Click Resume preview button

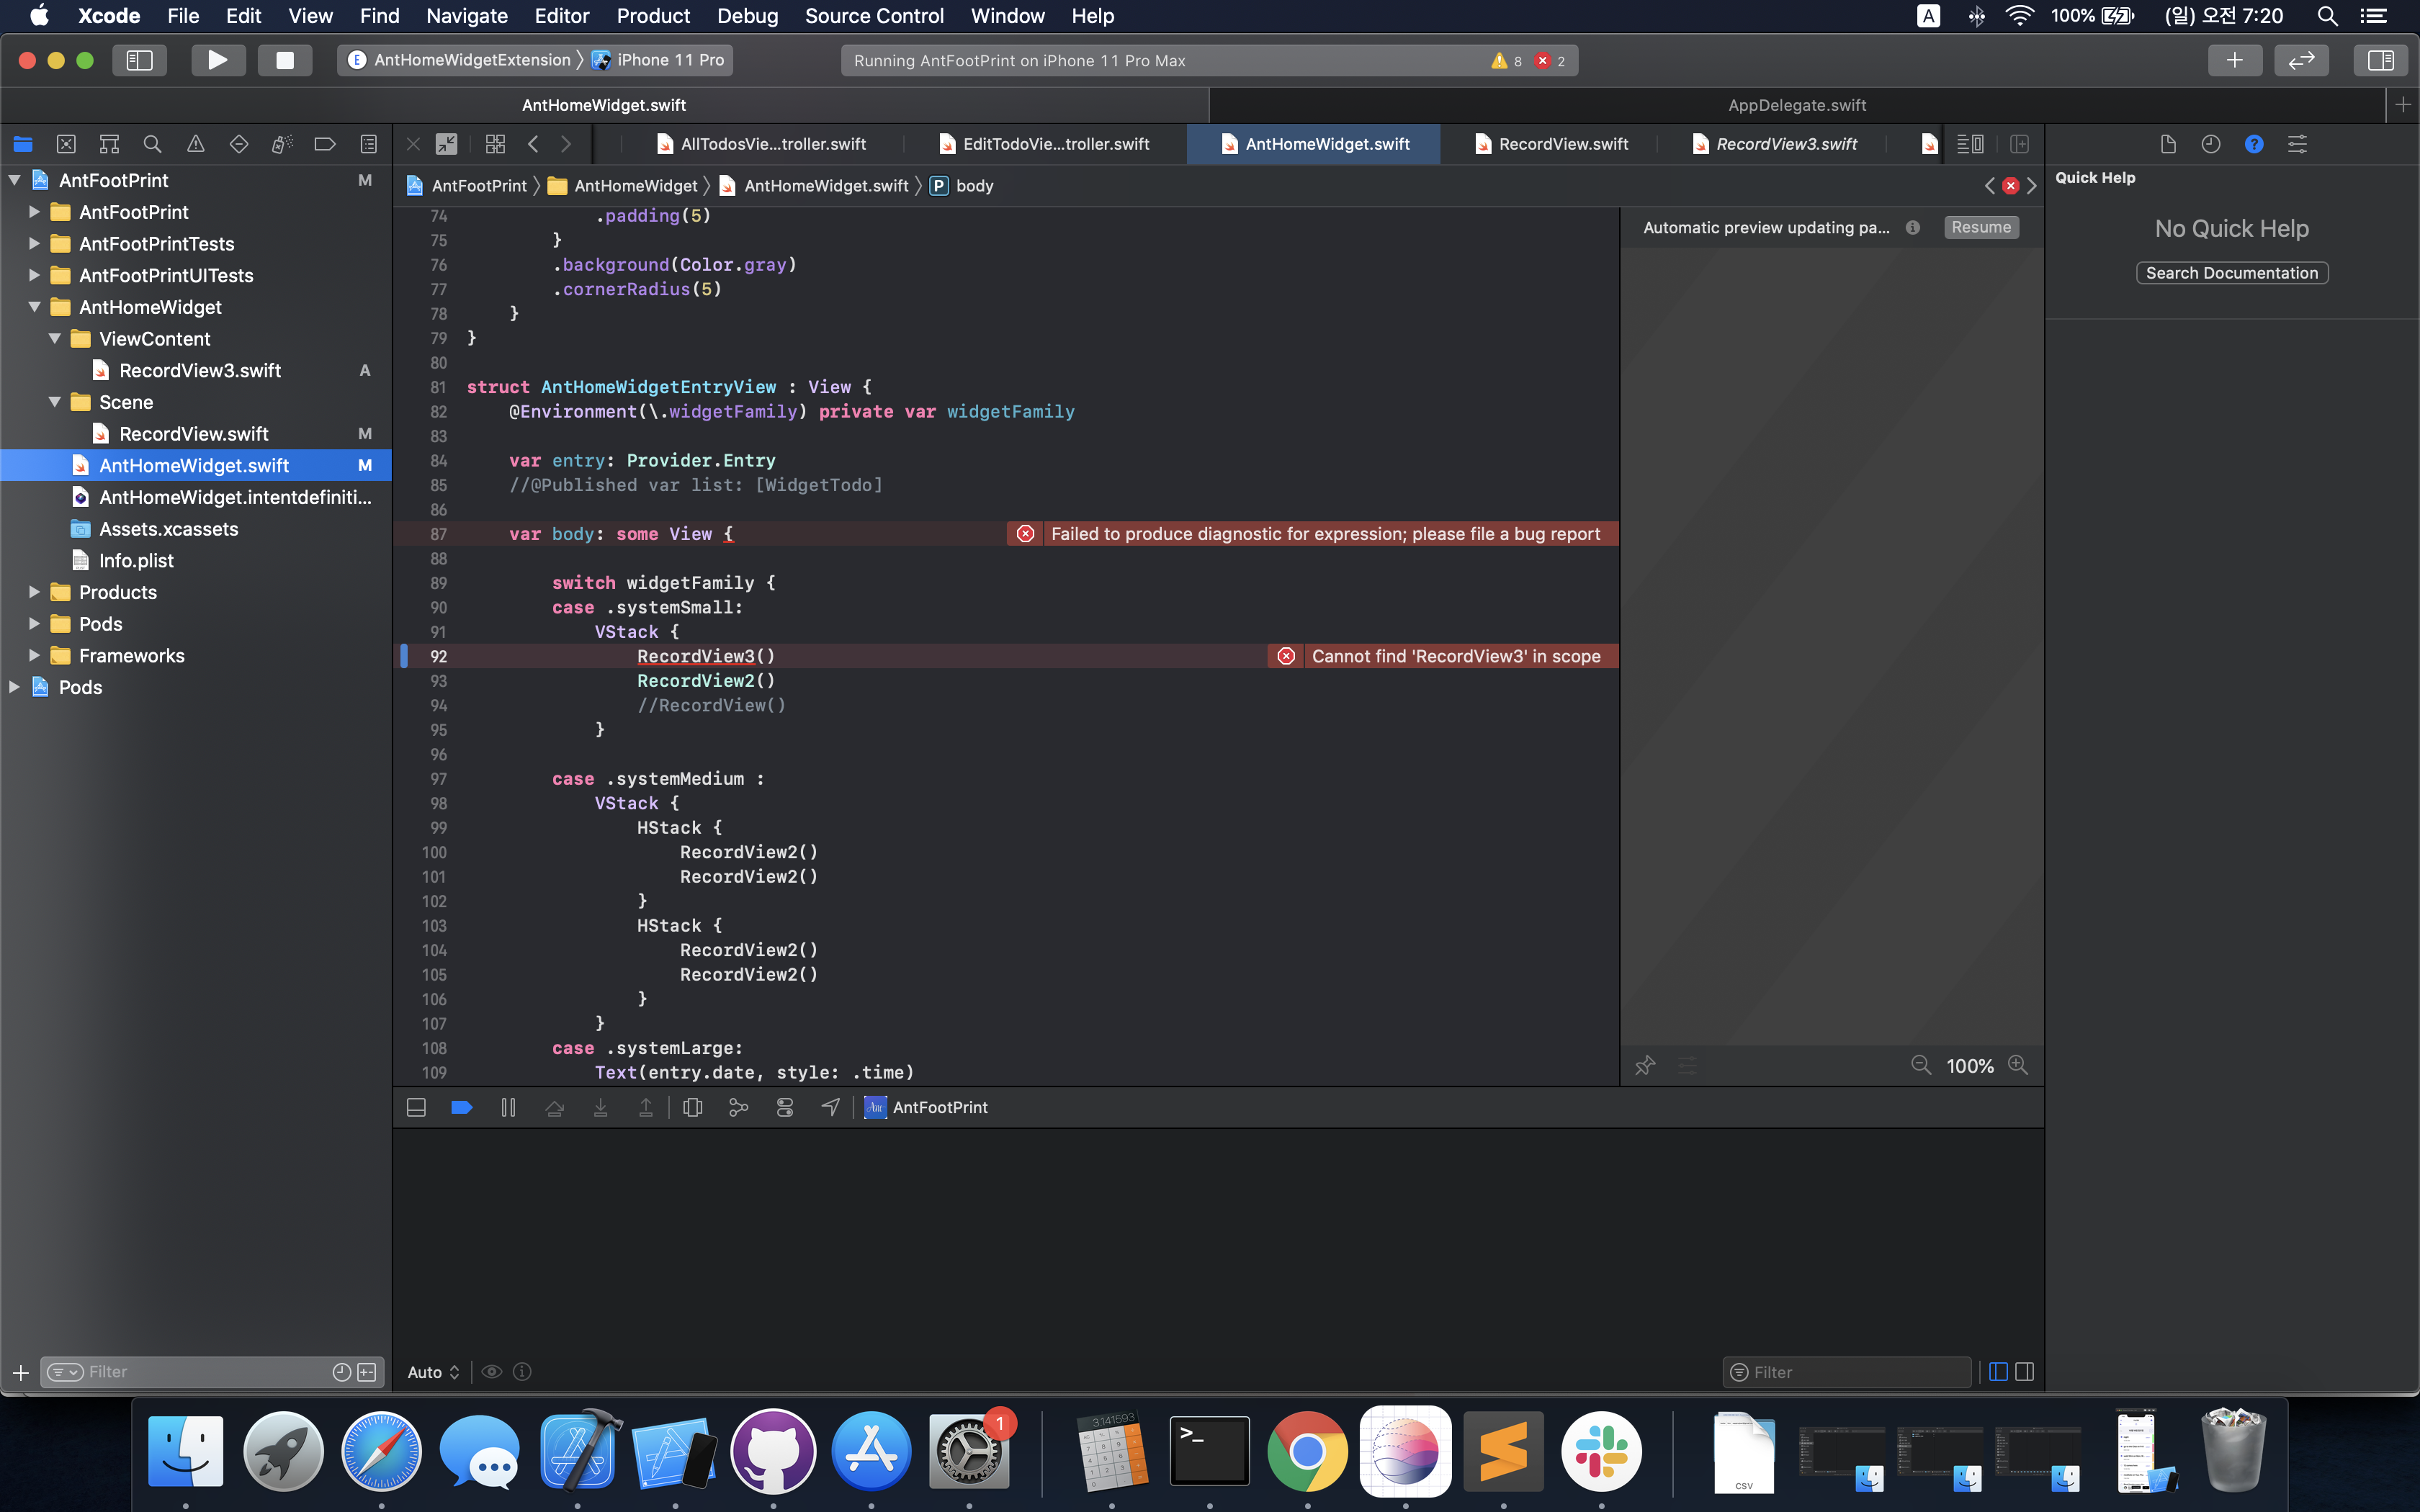1980,227
